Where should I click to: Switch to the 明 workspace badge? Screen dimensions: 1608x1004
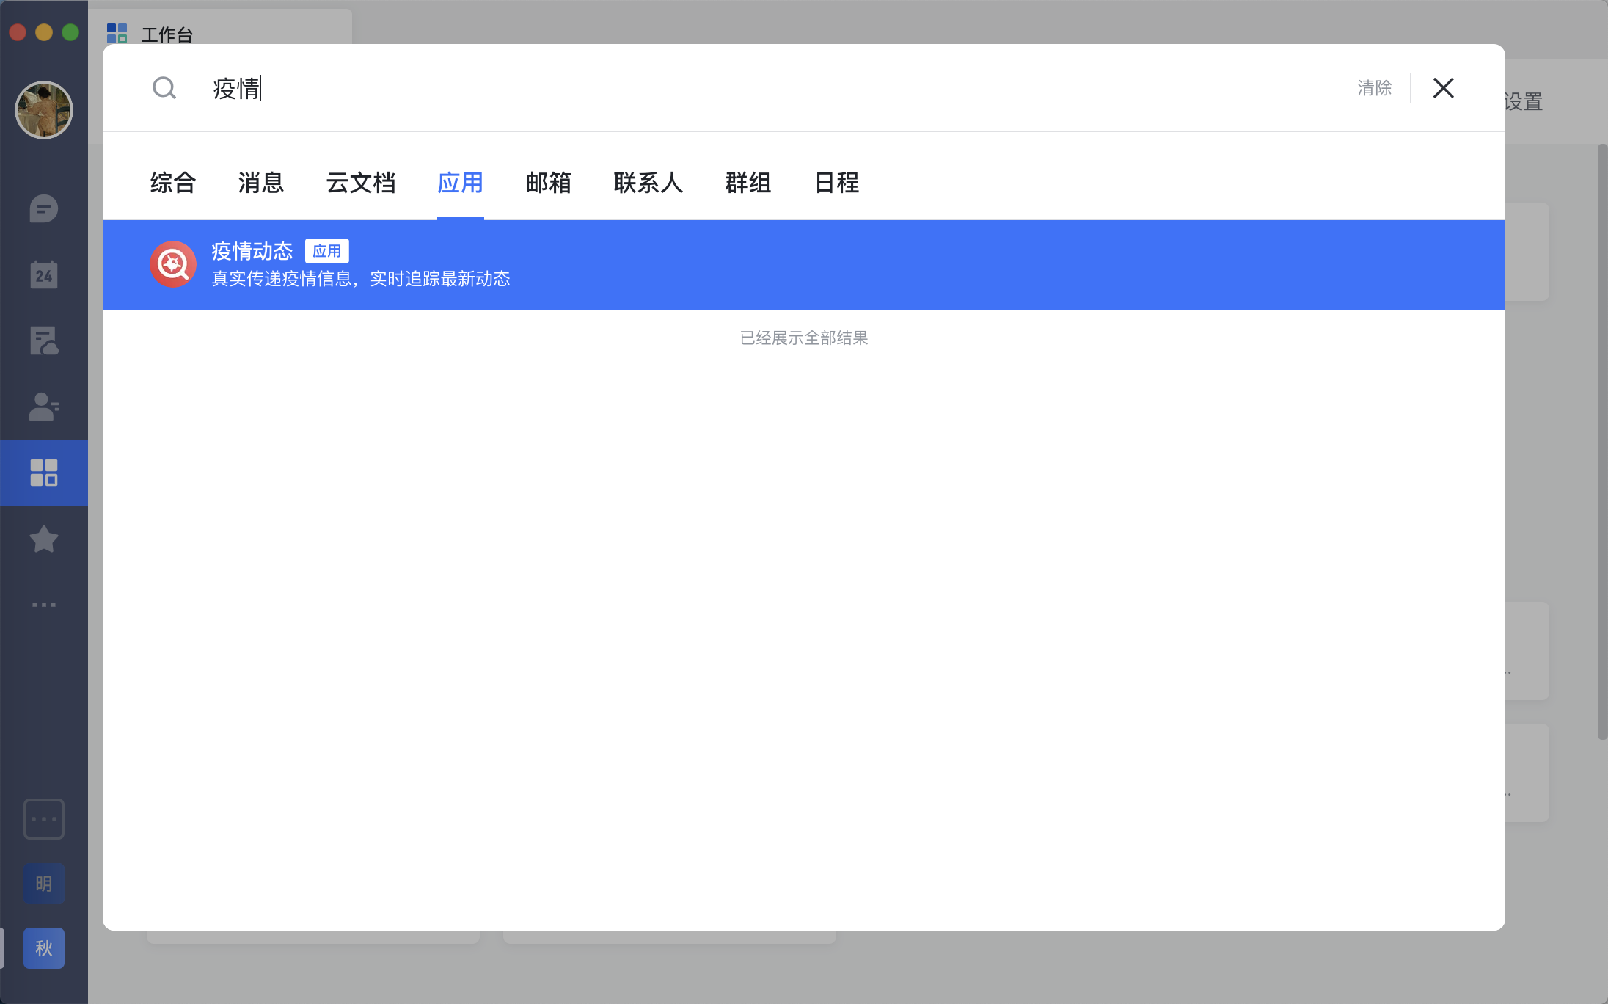click(x=44, y=884)
